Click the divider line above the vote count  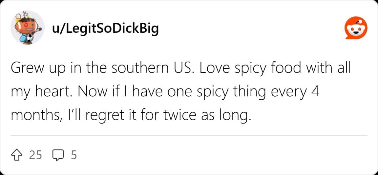[189, 135]
